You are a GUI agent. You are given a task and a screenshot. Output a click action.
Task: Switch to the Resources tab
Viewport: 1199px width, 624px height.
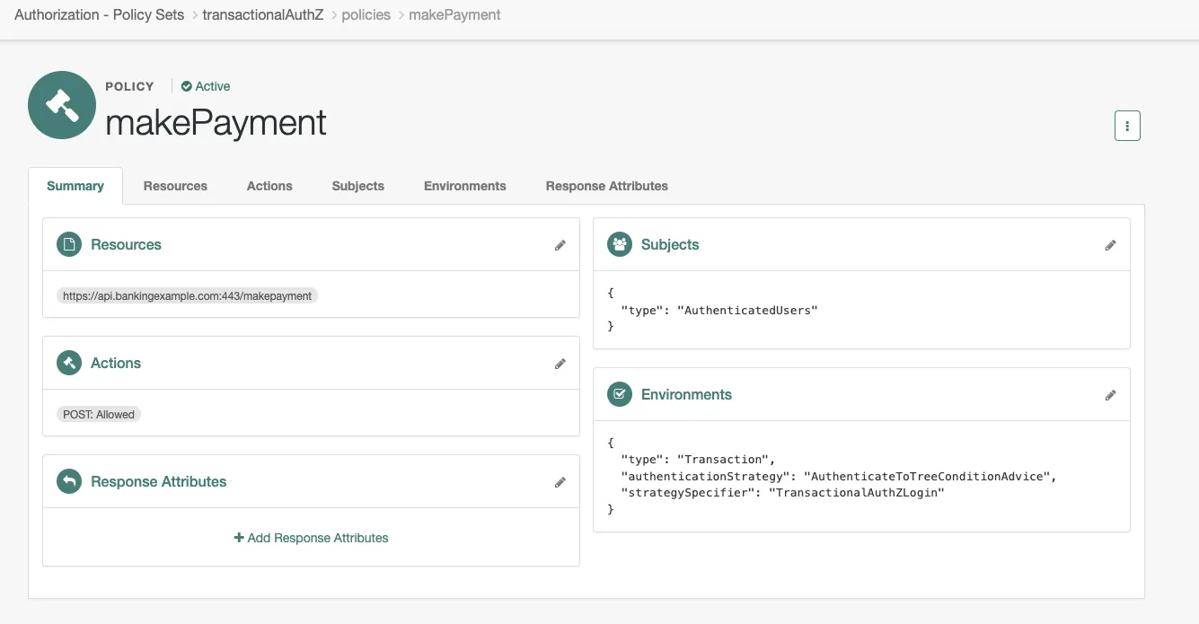(x=175, y=186)
